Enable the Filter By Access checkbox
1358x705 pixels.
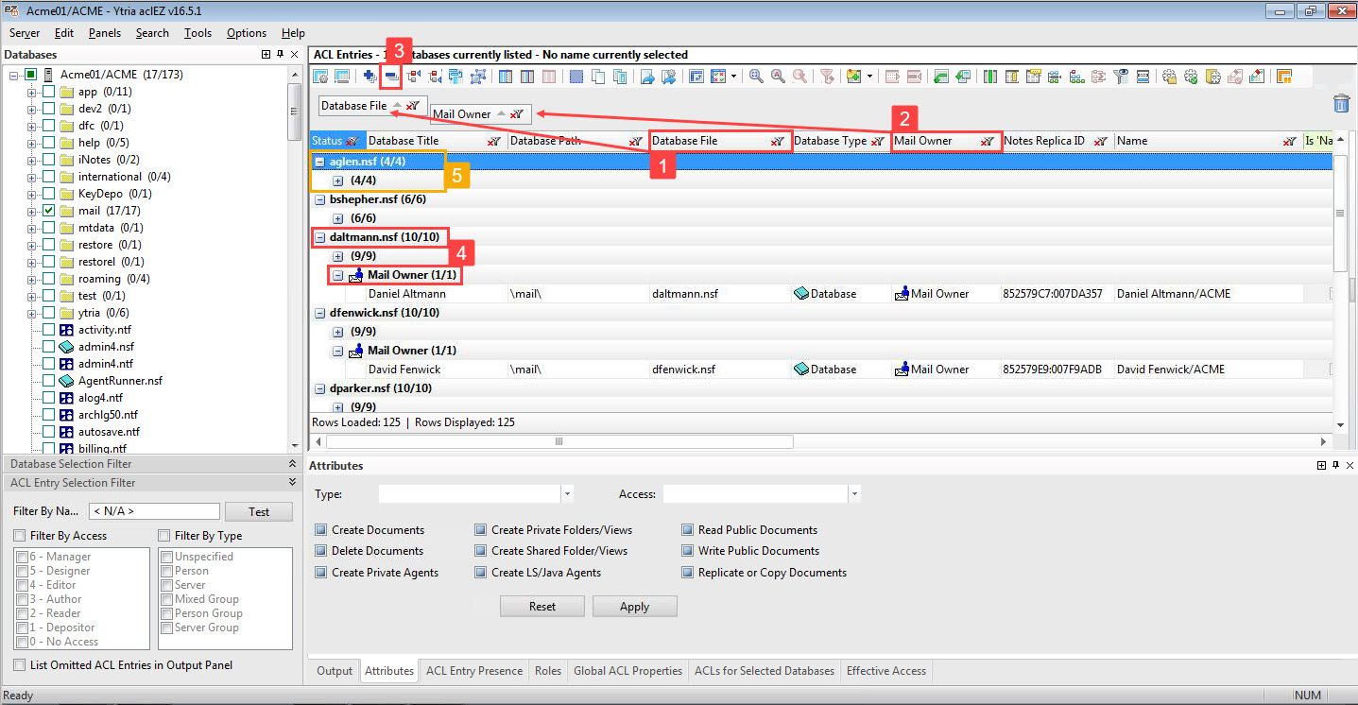[20, 536]
